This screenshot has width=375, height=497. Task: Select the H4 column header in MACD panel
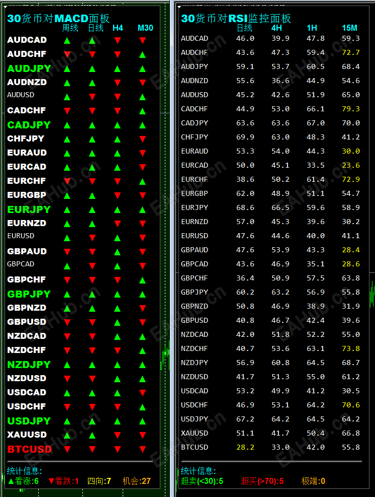coord(118,28)
